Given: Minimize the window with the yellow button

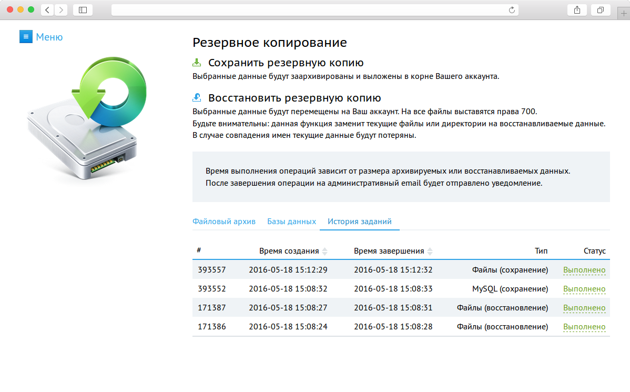Looking at the screenshot, I should [x=21, y=9].
